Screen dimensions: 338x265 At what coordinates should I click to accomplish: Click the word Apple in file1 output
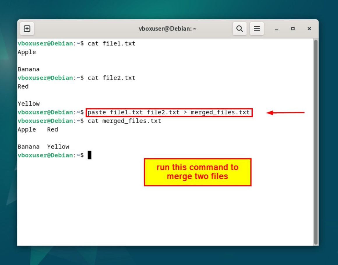pos(27,52)
